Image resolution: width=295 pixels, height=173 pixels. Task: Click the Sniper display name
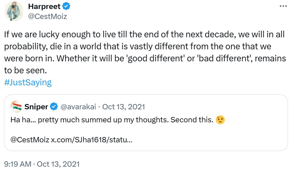coord(36,107)
